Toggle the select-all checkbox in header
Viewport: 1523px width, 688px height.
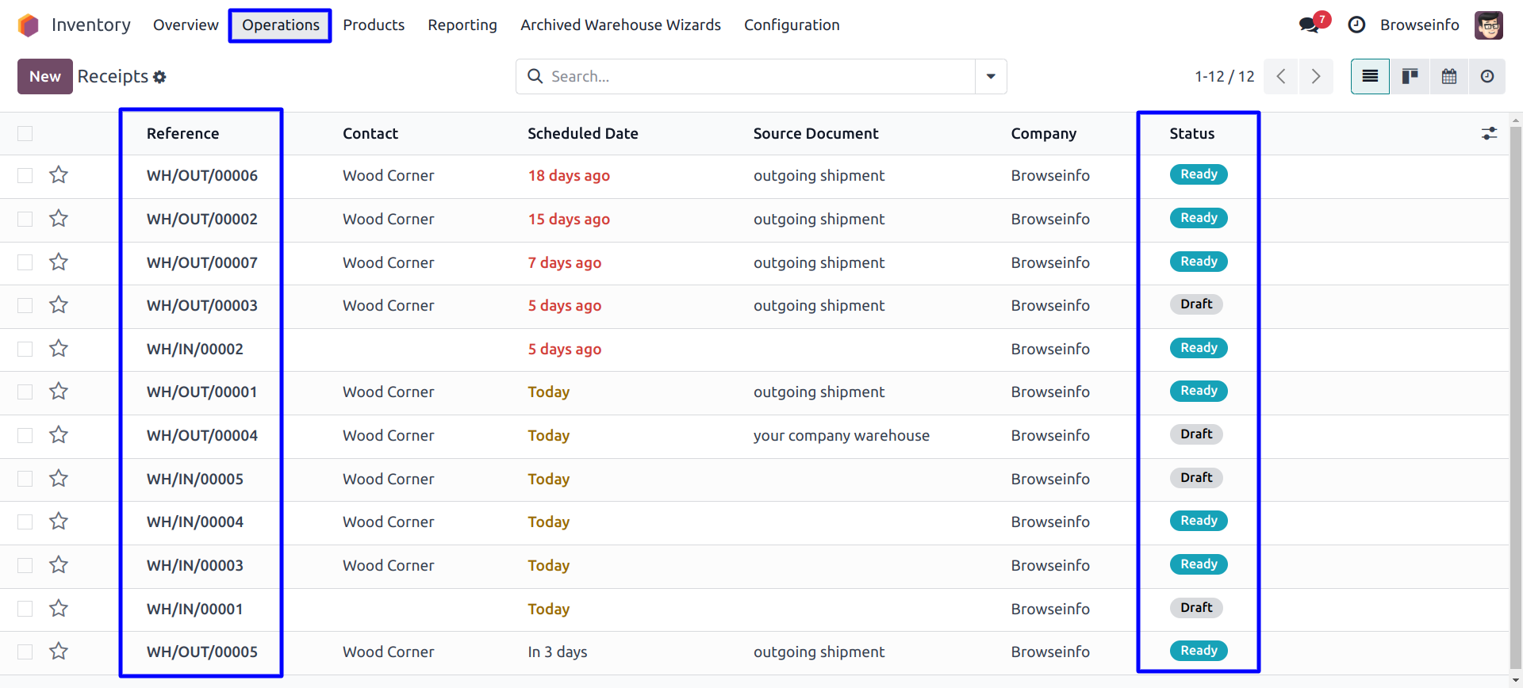(x=25, y=134)
